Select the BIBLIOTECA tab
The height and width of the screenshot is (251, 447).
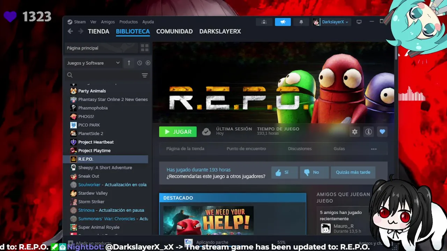coord(133,31)
